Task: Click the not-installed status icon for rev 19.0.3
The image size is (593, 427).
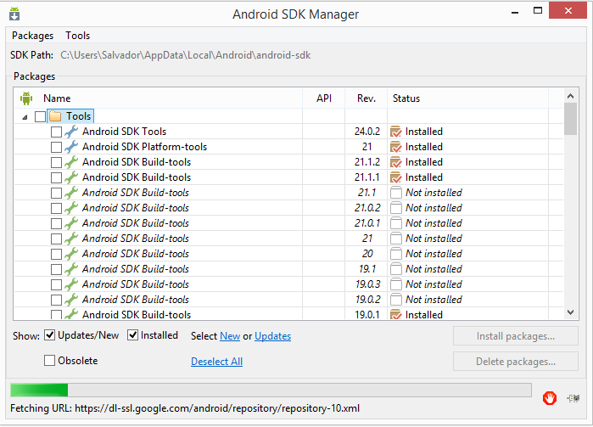Action: point(396,284)
